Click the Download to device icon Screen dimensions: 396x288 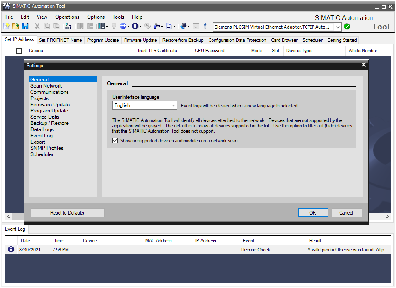102,26
